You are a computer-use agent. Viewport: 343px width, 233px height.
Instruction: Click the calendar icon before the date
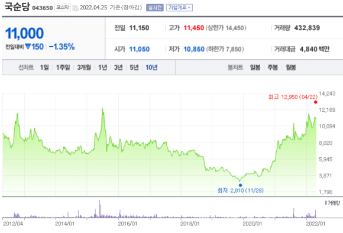[x=76, y=8]
